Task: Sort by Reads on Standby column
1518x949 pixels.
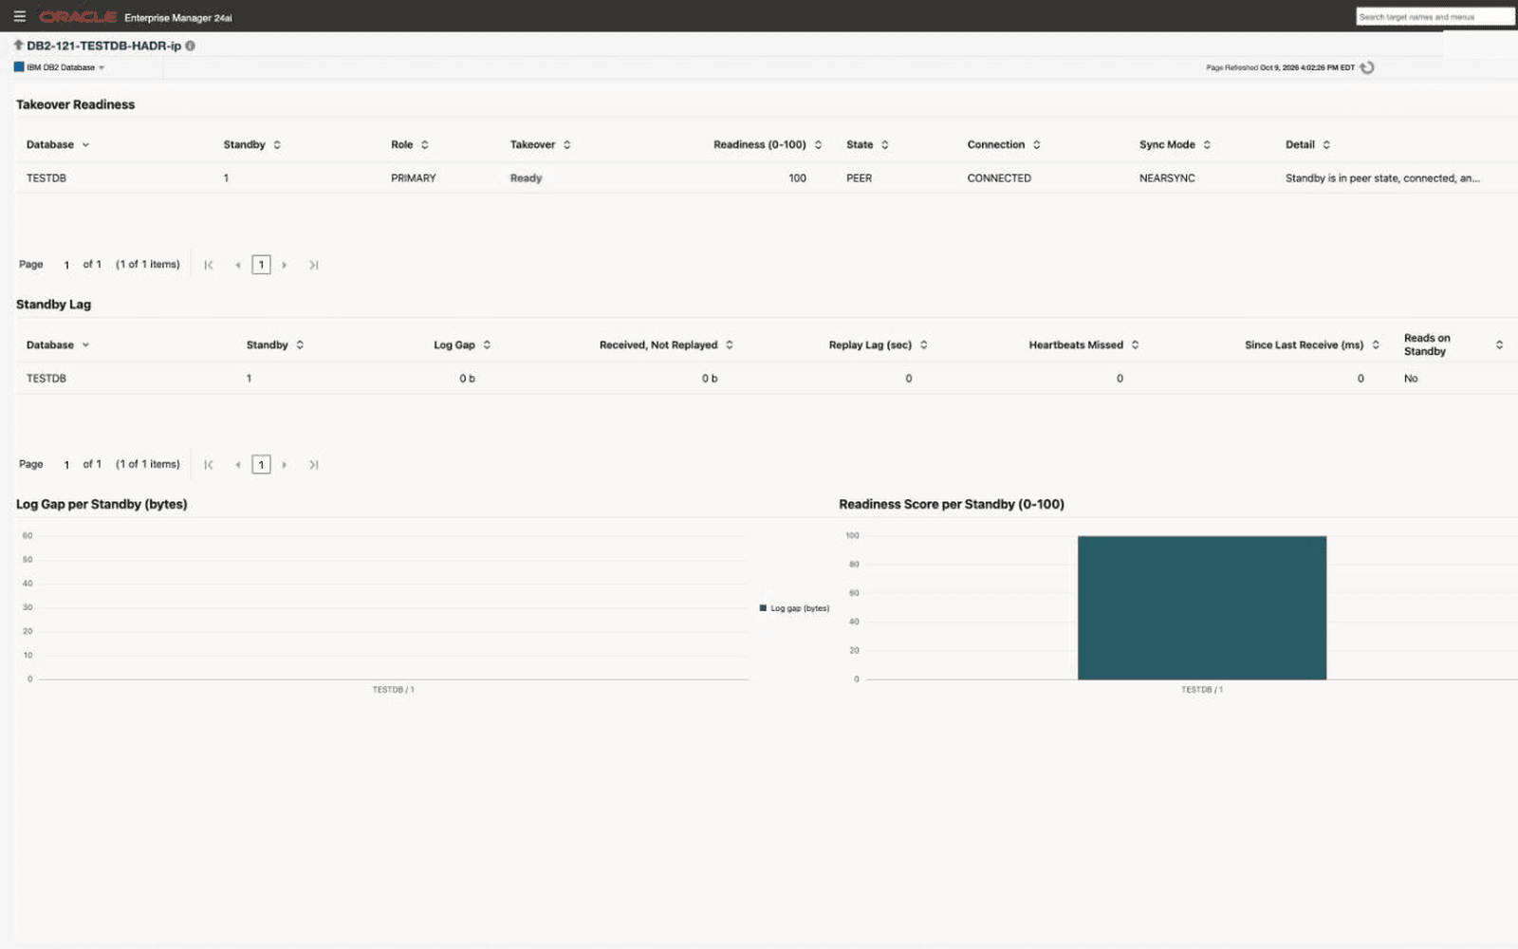Action: (x=1499, y=345)
